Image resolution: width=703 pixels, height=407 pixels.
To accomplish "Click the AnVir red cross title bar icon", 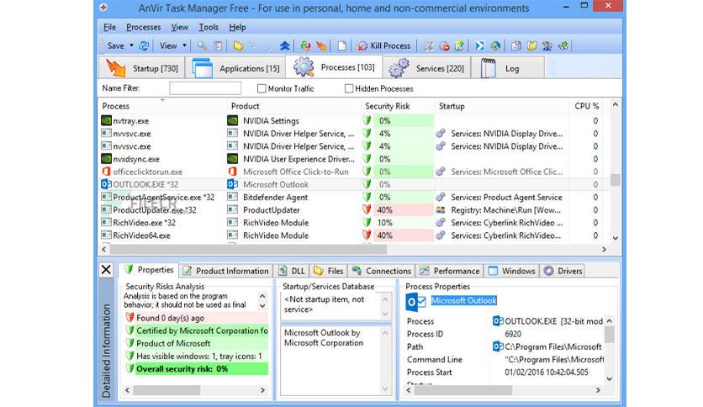I will click(x=103, y=8).
